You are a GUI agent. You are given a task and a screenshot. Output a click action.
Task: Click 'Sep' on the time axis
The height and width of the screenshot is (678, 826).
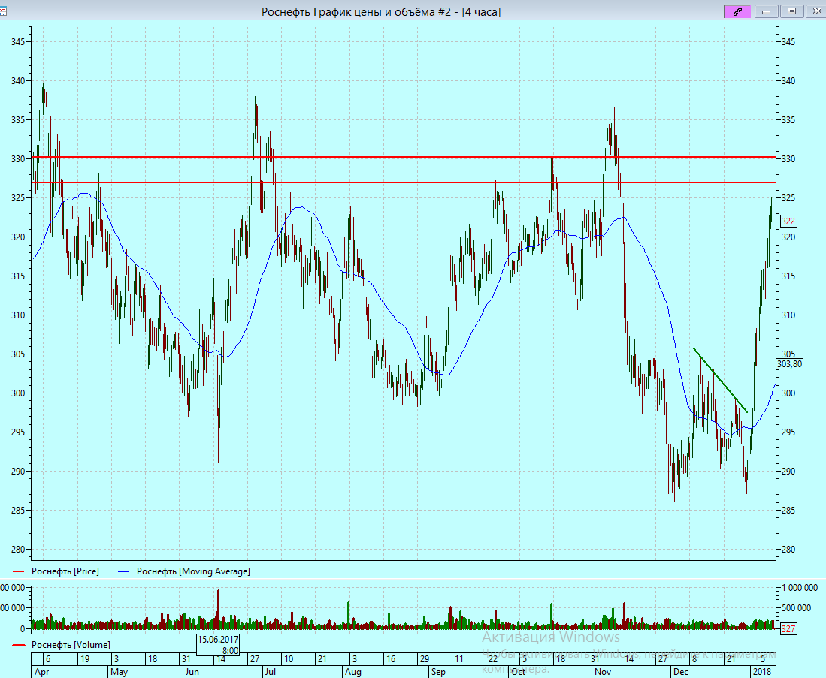click(438, 672)
